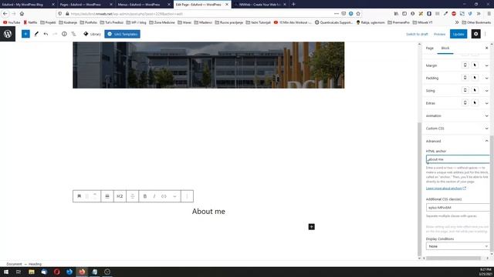Viewport: 494px width, 277px height.
Task: Expand the Animation panel
Action: [x=456, y=116]
